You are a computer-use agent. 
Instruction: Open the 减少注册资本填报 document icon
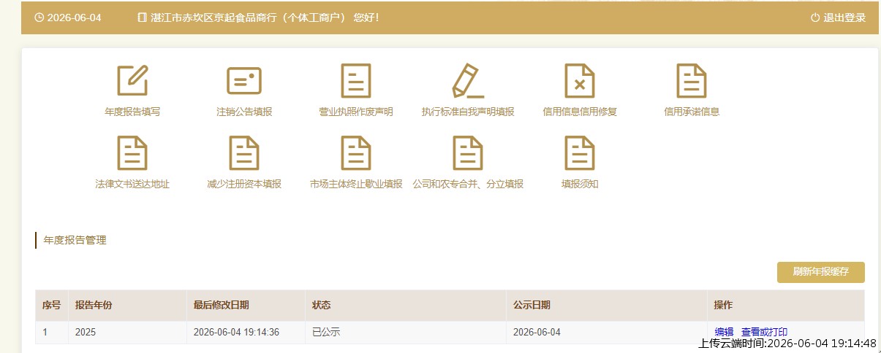point(244,153)
